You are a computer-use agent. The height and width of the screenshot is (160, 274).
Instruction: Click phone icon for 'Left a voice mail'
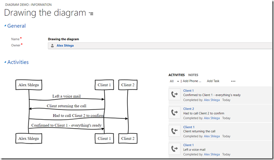174,149
